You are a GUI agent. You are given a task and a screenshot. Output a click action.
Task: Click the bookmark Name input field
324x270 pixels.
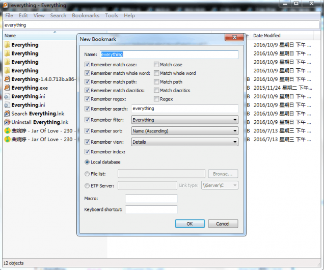tap(169, 55)
